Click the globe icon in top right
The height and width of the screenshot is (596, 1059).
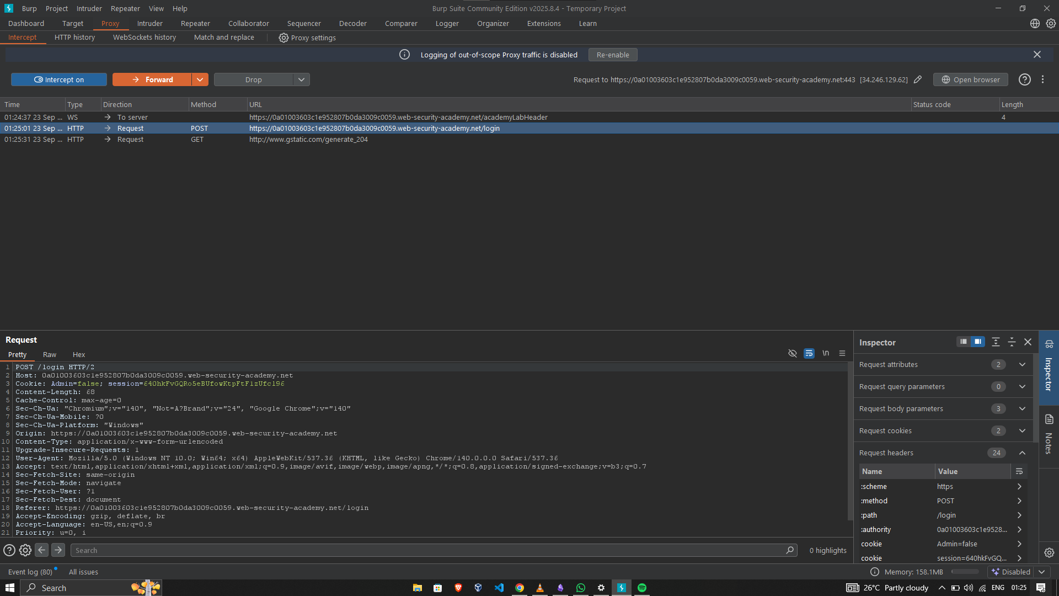click(x=1035, y=24)
